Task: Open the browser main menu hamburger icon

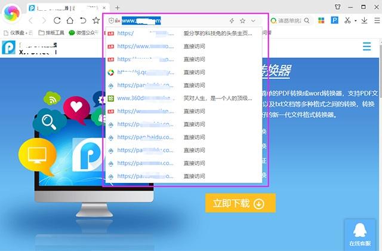Action: pos(377,20)
